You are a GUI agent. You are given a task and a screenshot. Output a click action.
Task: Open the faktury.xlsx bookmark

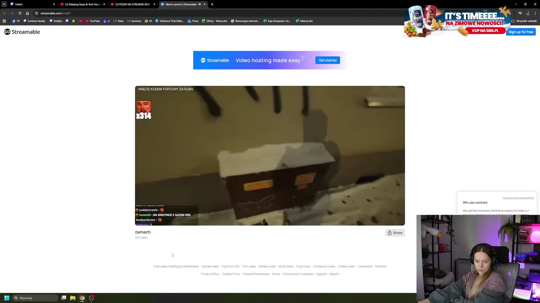click(304, 21)
